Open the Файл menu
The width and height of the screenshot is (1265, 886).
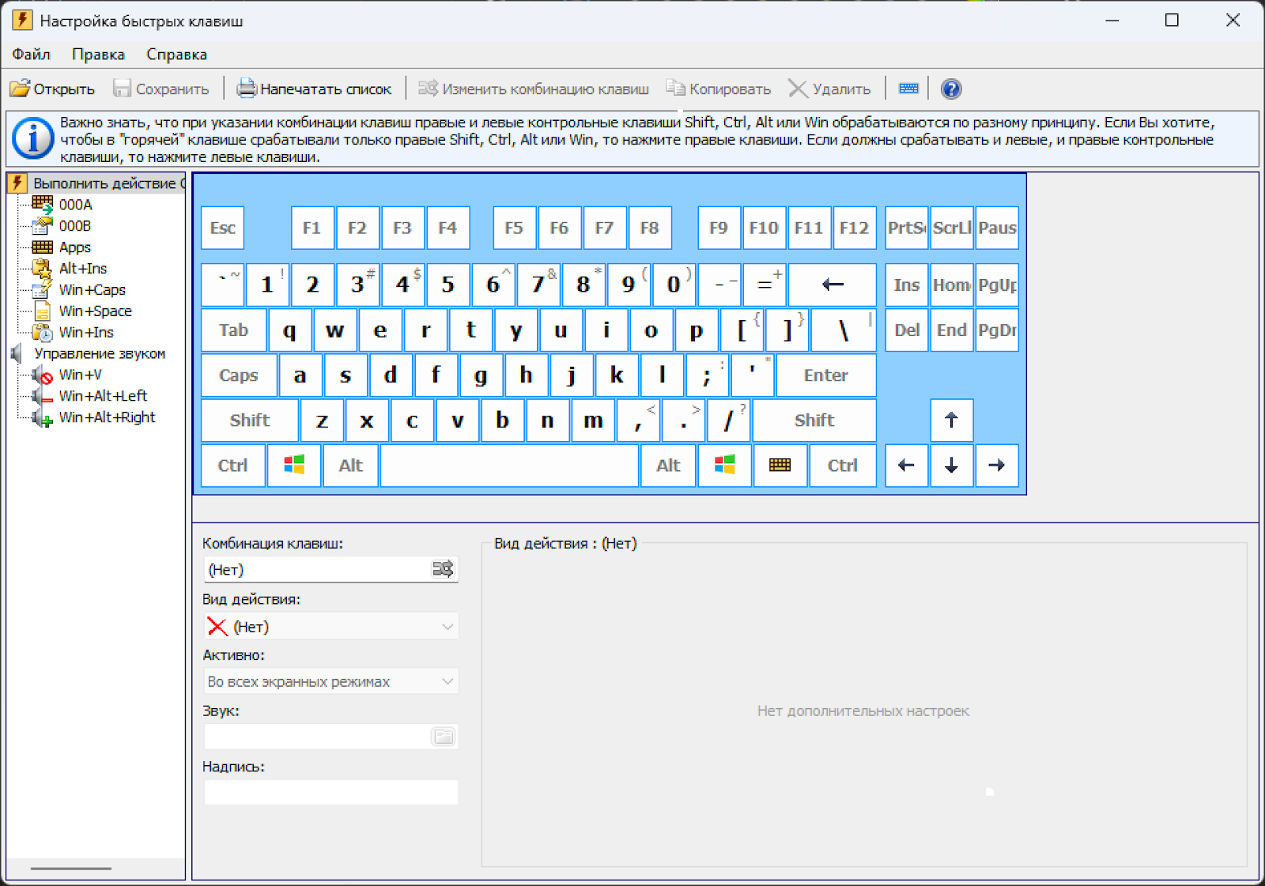pyautogui.click(x=30, y=54)
